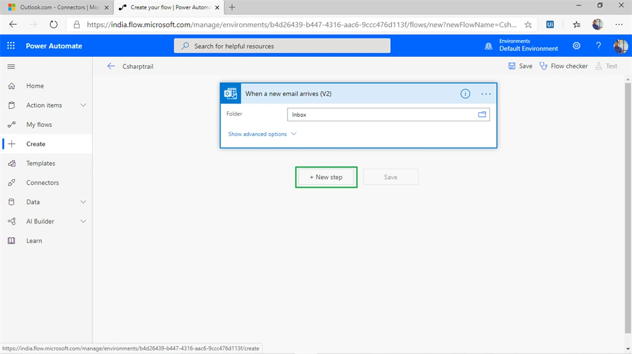
Task: Open browser favorites list icon
Action: (576, 25)
